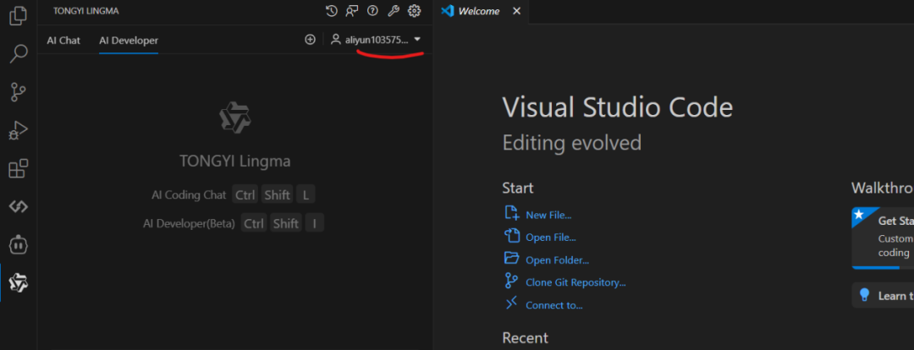The image size is (914, 350).
Task: Click the AI Coding Chat shortcut label
Action: pos(189,195)
